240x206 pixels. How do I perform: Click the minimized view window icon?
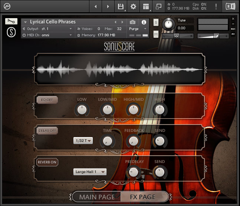coord(158,6)
